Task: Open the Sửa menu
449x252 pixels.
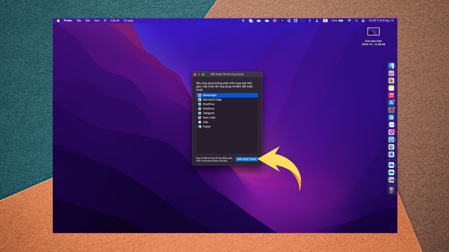Action: 88,21
